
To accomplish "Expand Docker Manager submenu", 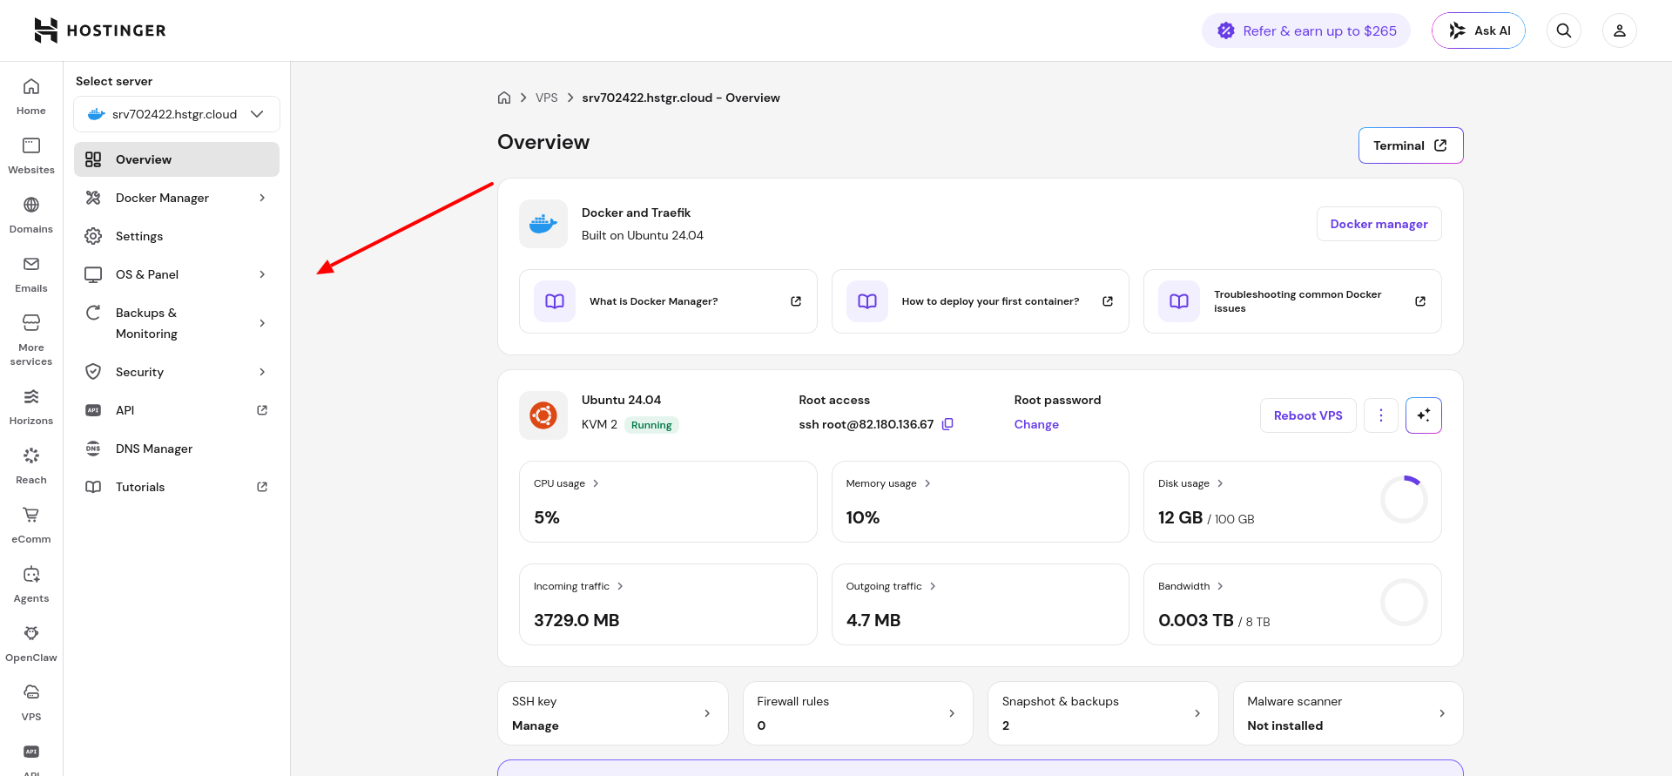I will (262, 198).
